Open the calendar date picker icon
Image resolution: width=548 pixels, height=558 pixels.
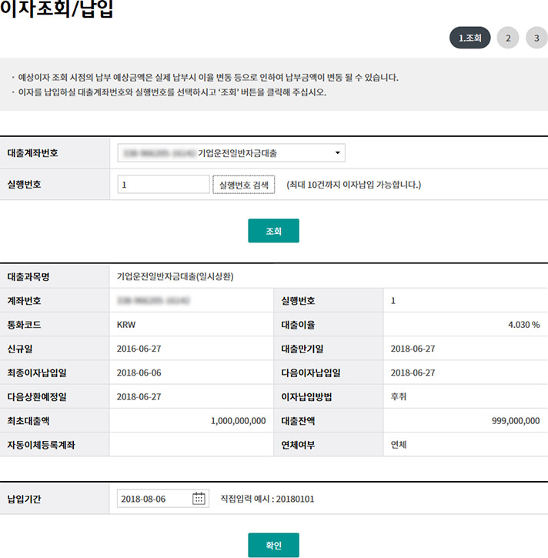click(199, 499)
